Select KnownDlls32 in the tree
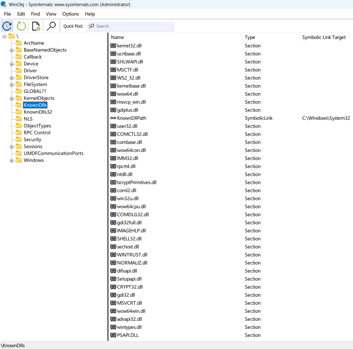 [38, 112]
